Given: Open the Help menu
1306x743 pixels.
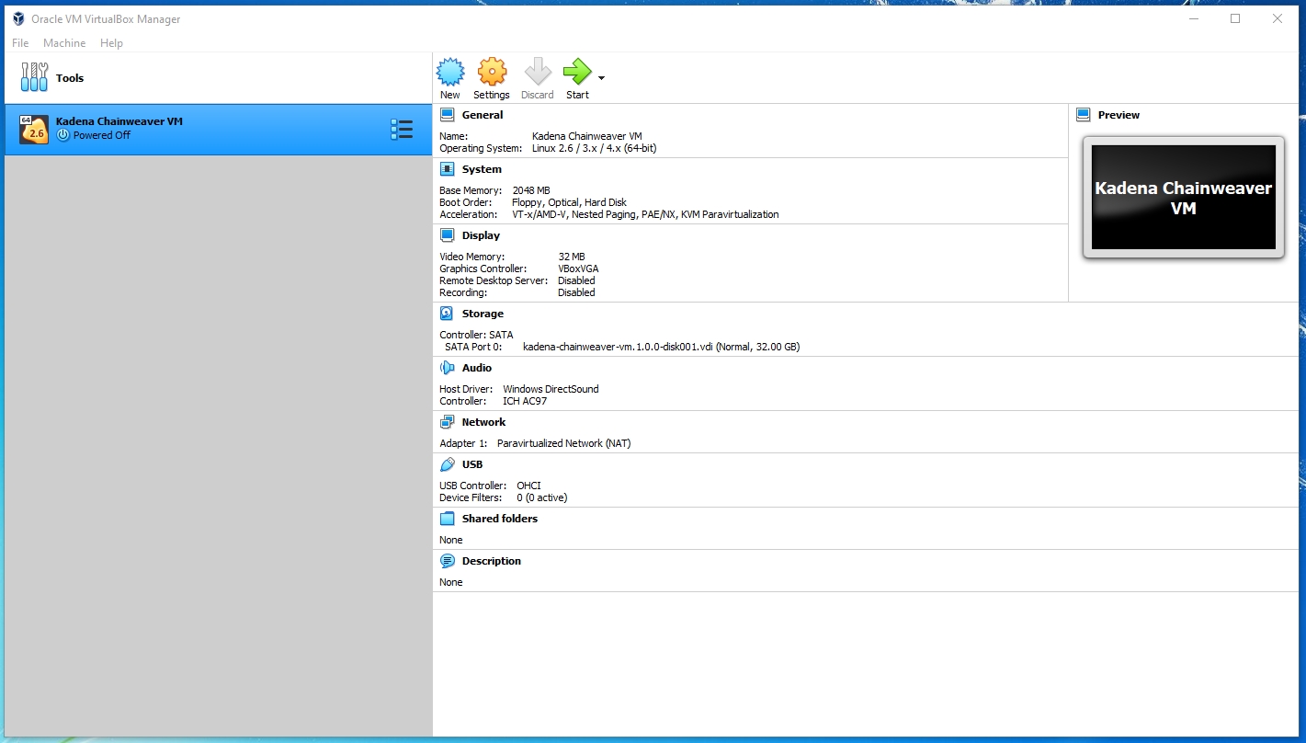Looking at the screenshot, I should click(111, 43).
